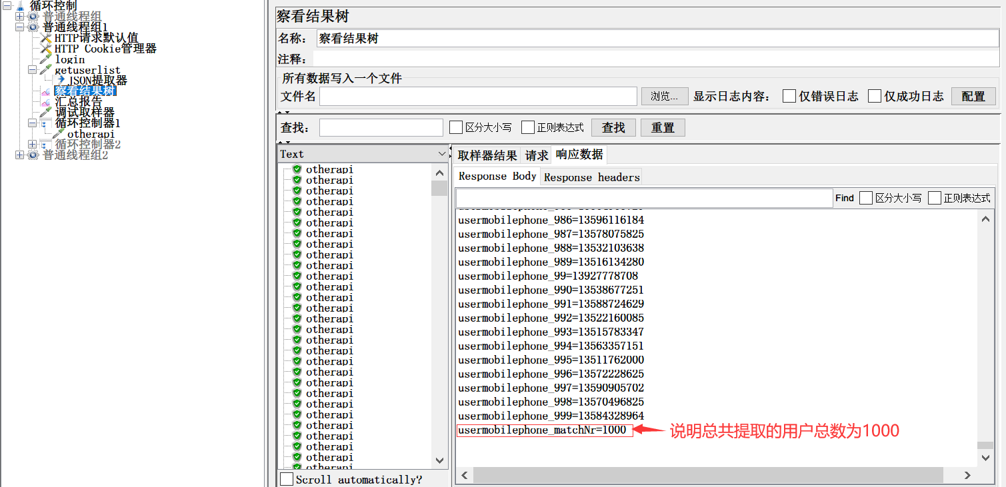Click the wrench icon beside HTTP Cookie管理器
Screen dimensions: 1006x487
45,49
